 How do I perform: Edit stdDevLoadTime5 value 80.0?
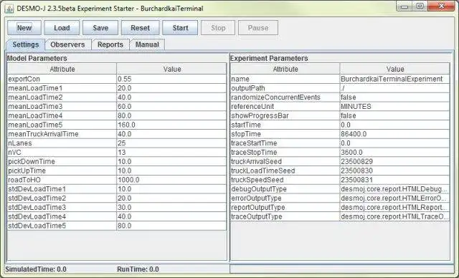click(171, 226)
